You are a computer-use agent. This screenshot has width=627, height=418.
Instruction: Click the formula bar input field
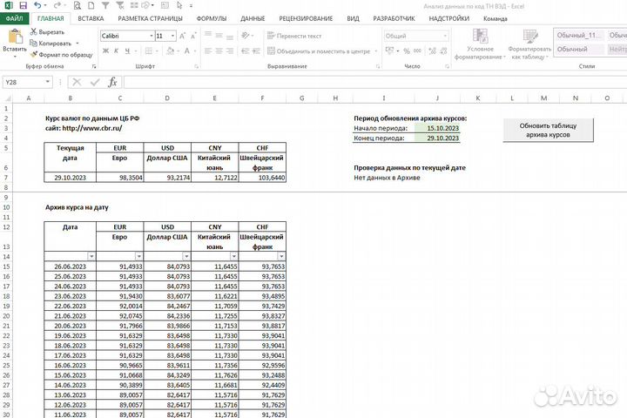point(375,82)
